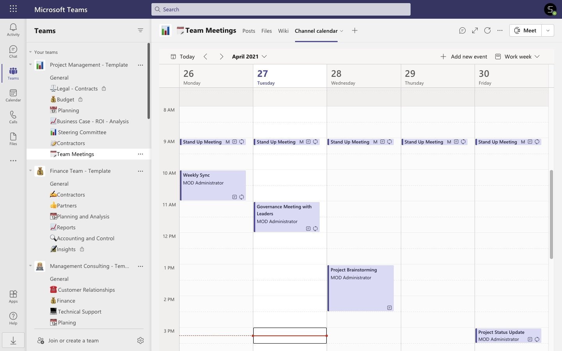Image resolution: width=562 pixels, height=351 pixels.
Task: Go to the next week arrow
Action: [221, 57]
